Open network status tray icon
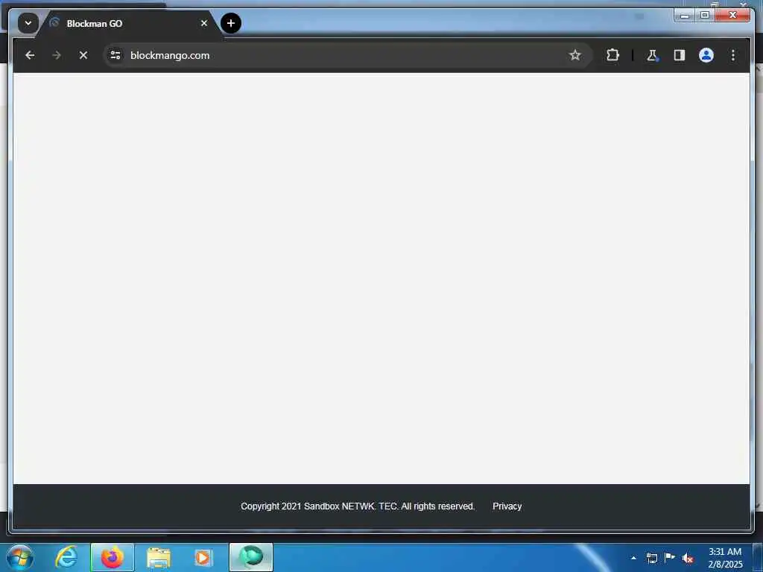Screen dimensions: 763x572 point(652,558)
